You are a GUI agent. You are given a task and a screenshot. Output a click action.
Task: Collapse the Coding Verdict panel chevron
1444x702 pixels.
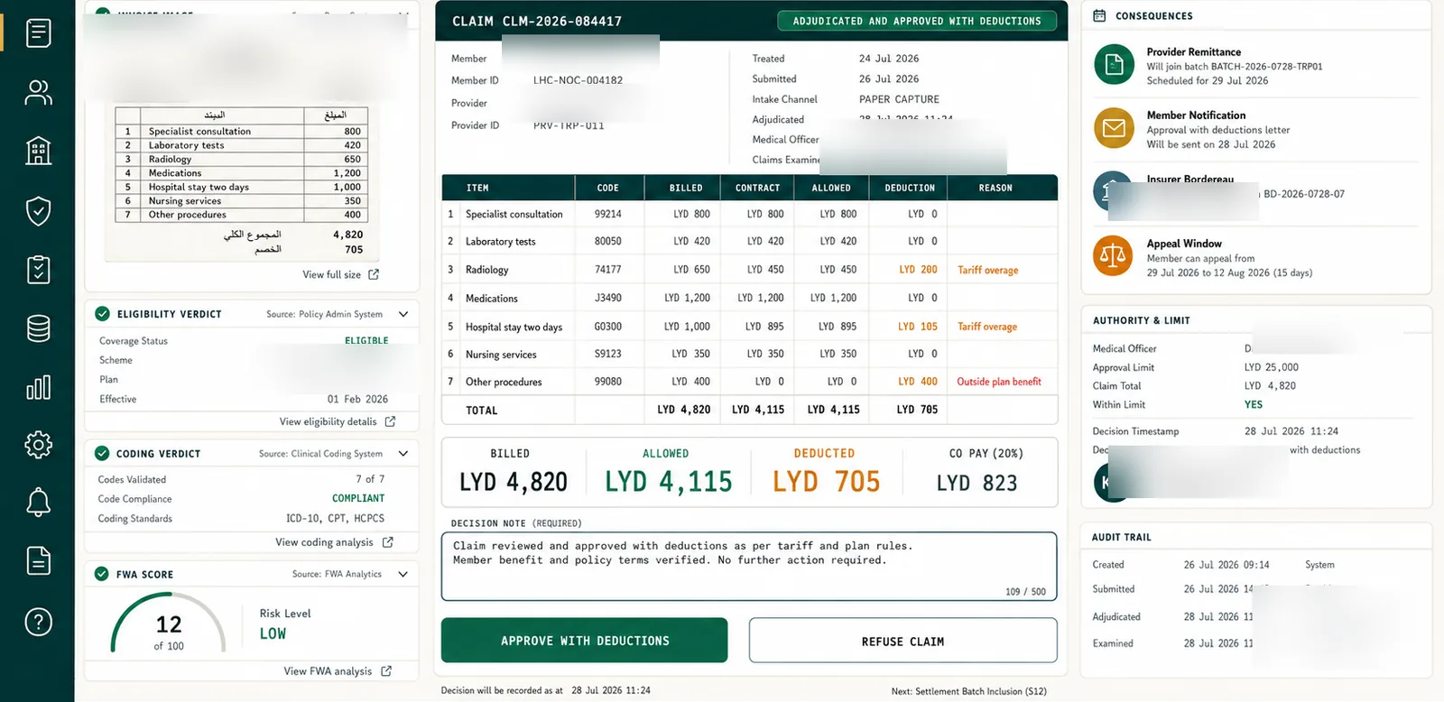(403, 454)
